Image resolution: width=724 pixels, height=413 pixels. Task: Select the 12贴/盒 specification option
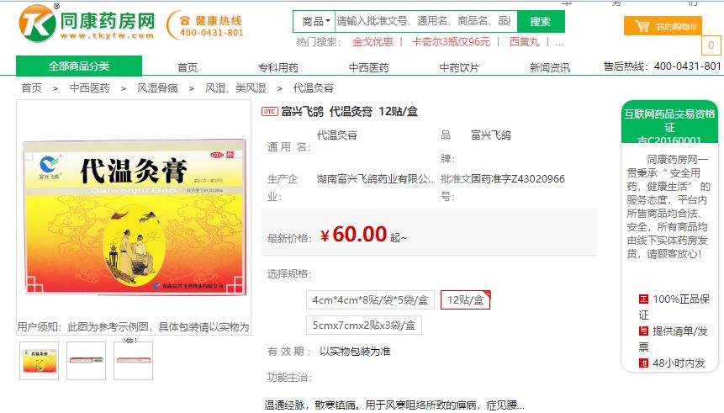coord(466,299)
